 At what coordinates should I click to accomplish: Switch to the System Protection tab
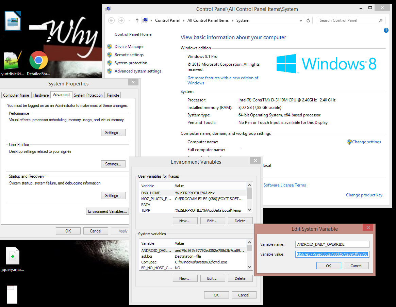[88, 95]
